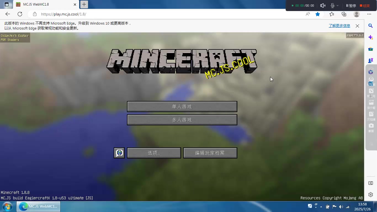Open the browser profile avatar
The width and height of the screenshot is (377, 212).
pyautogui.click(x=357, y=14)
